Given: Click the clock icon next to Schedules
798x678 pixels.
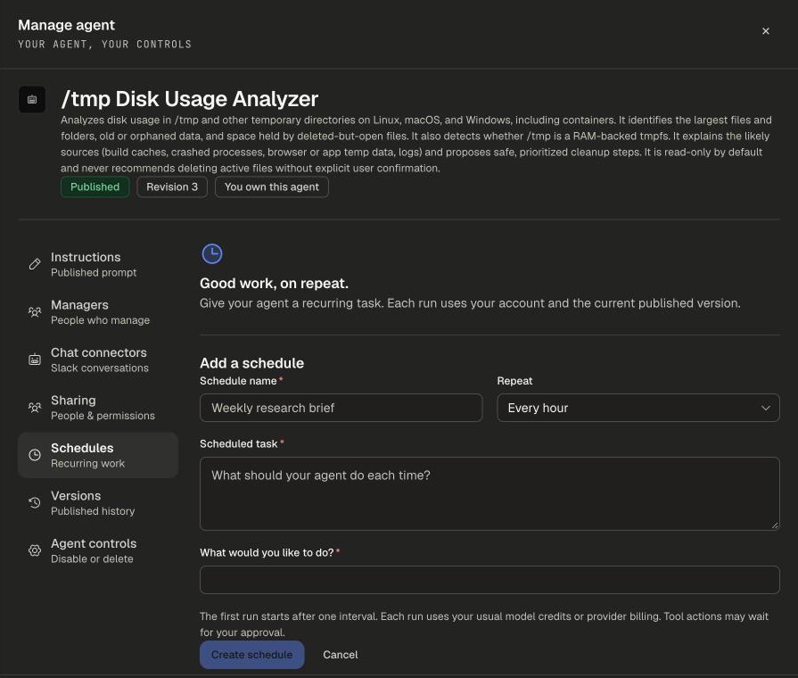Looking at the screenshot, I should click(35, 455).
